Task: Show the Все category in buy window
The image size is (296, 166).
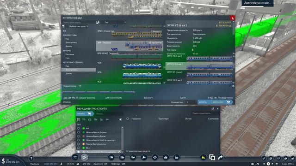Action: pyautogui.click(x=65, y=31)
